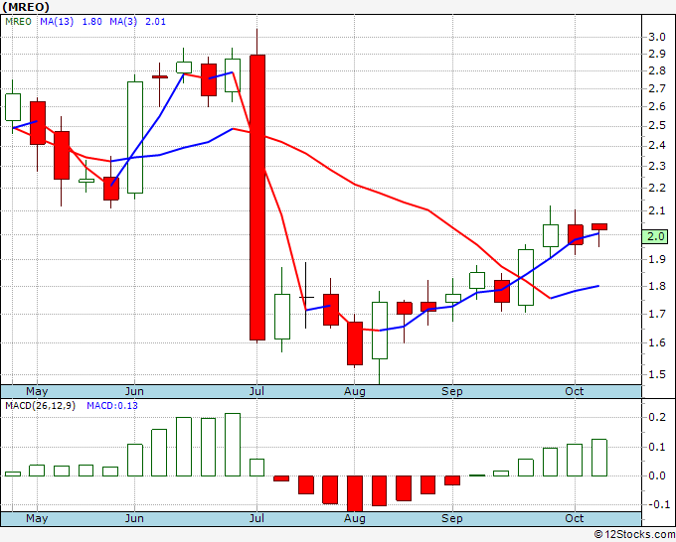Click Jun on the MACD panel time axis
This screenshot has width=676, height=542.
[134, 518]
